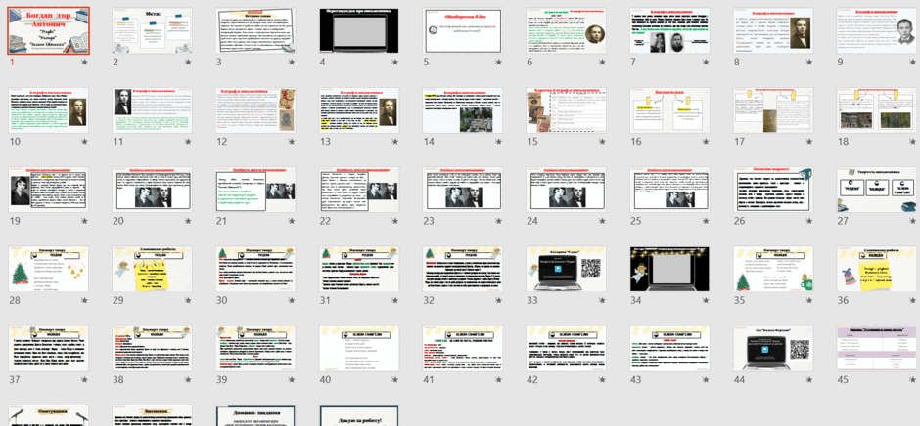Viewport: 920px width, 426px height.
Task: Click the transition star under slide 14
Action: [x=499, y=142]
